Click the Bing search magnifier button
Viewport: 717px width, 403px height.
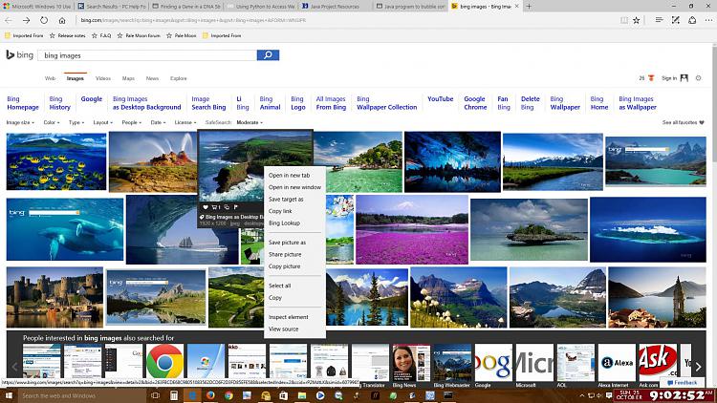268,54
